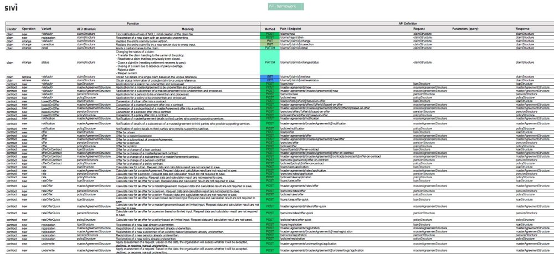Select "/loans/offers/{offerId}/based-on-offer" endpoint cell
The height and width of the screenshot is (254, 554).
point(346,101)
